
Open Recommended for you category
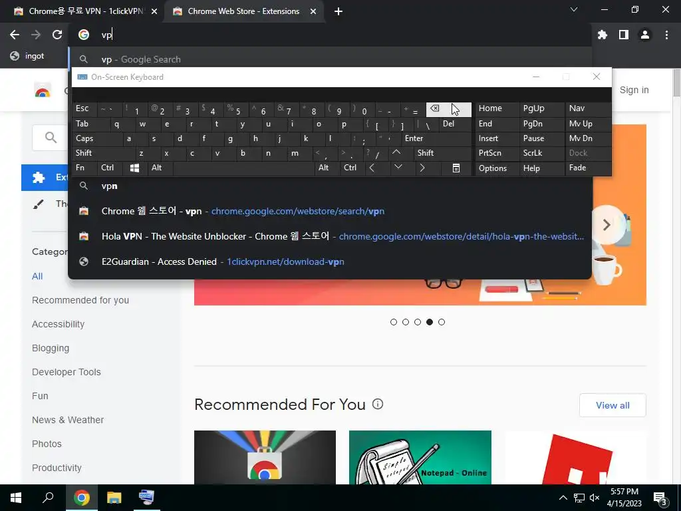point(80,300)
